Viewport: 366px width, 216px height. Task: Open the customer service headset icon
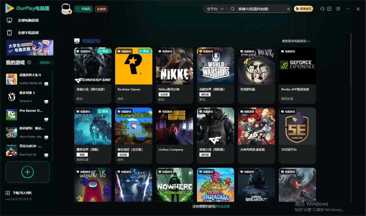click(x=322, y=9)
